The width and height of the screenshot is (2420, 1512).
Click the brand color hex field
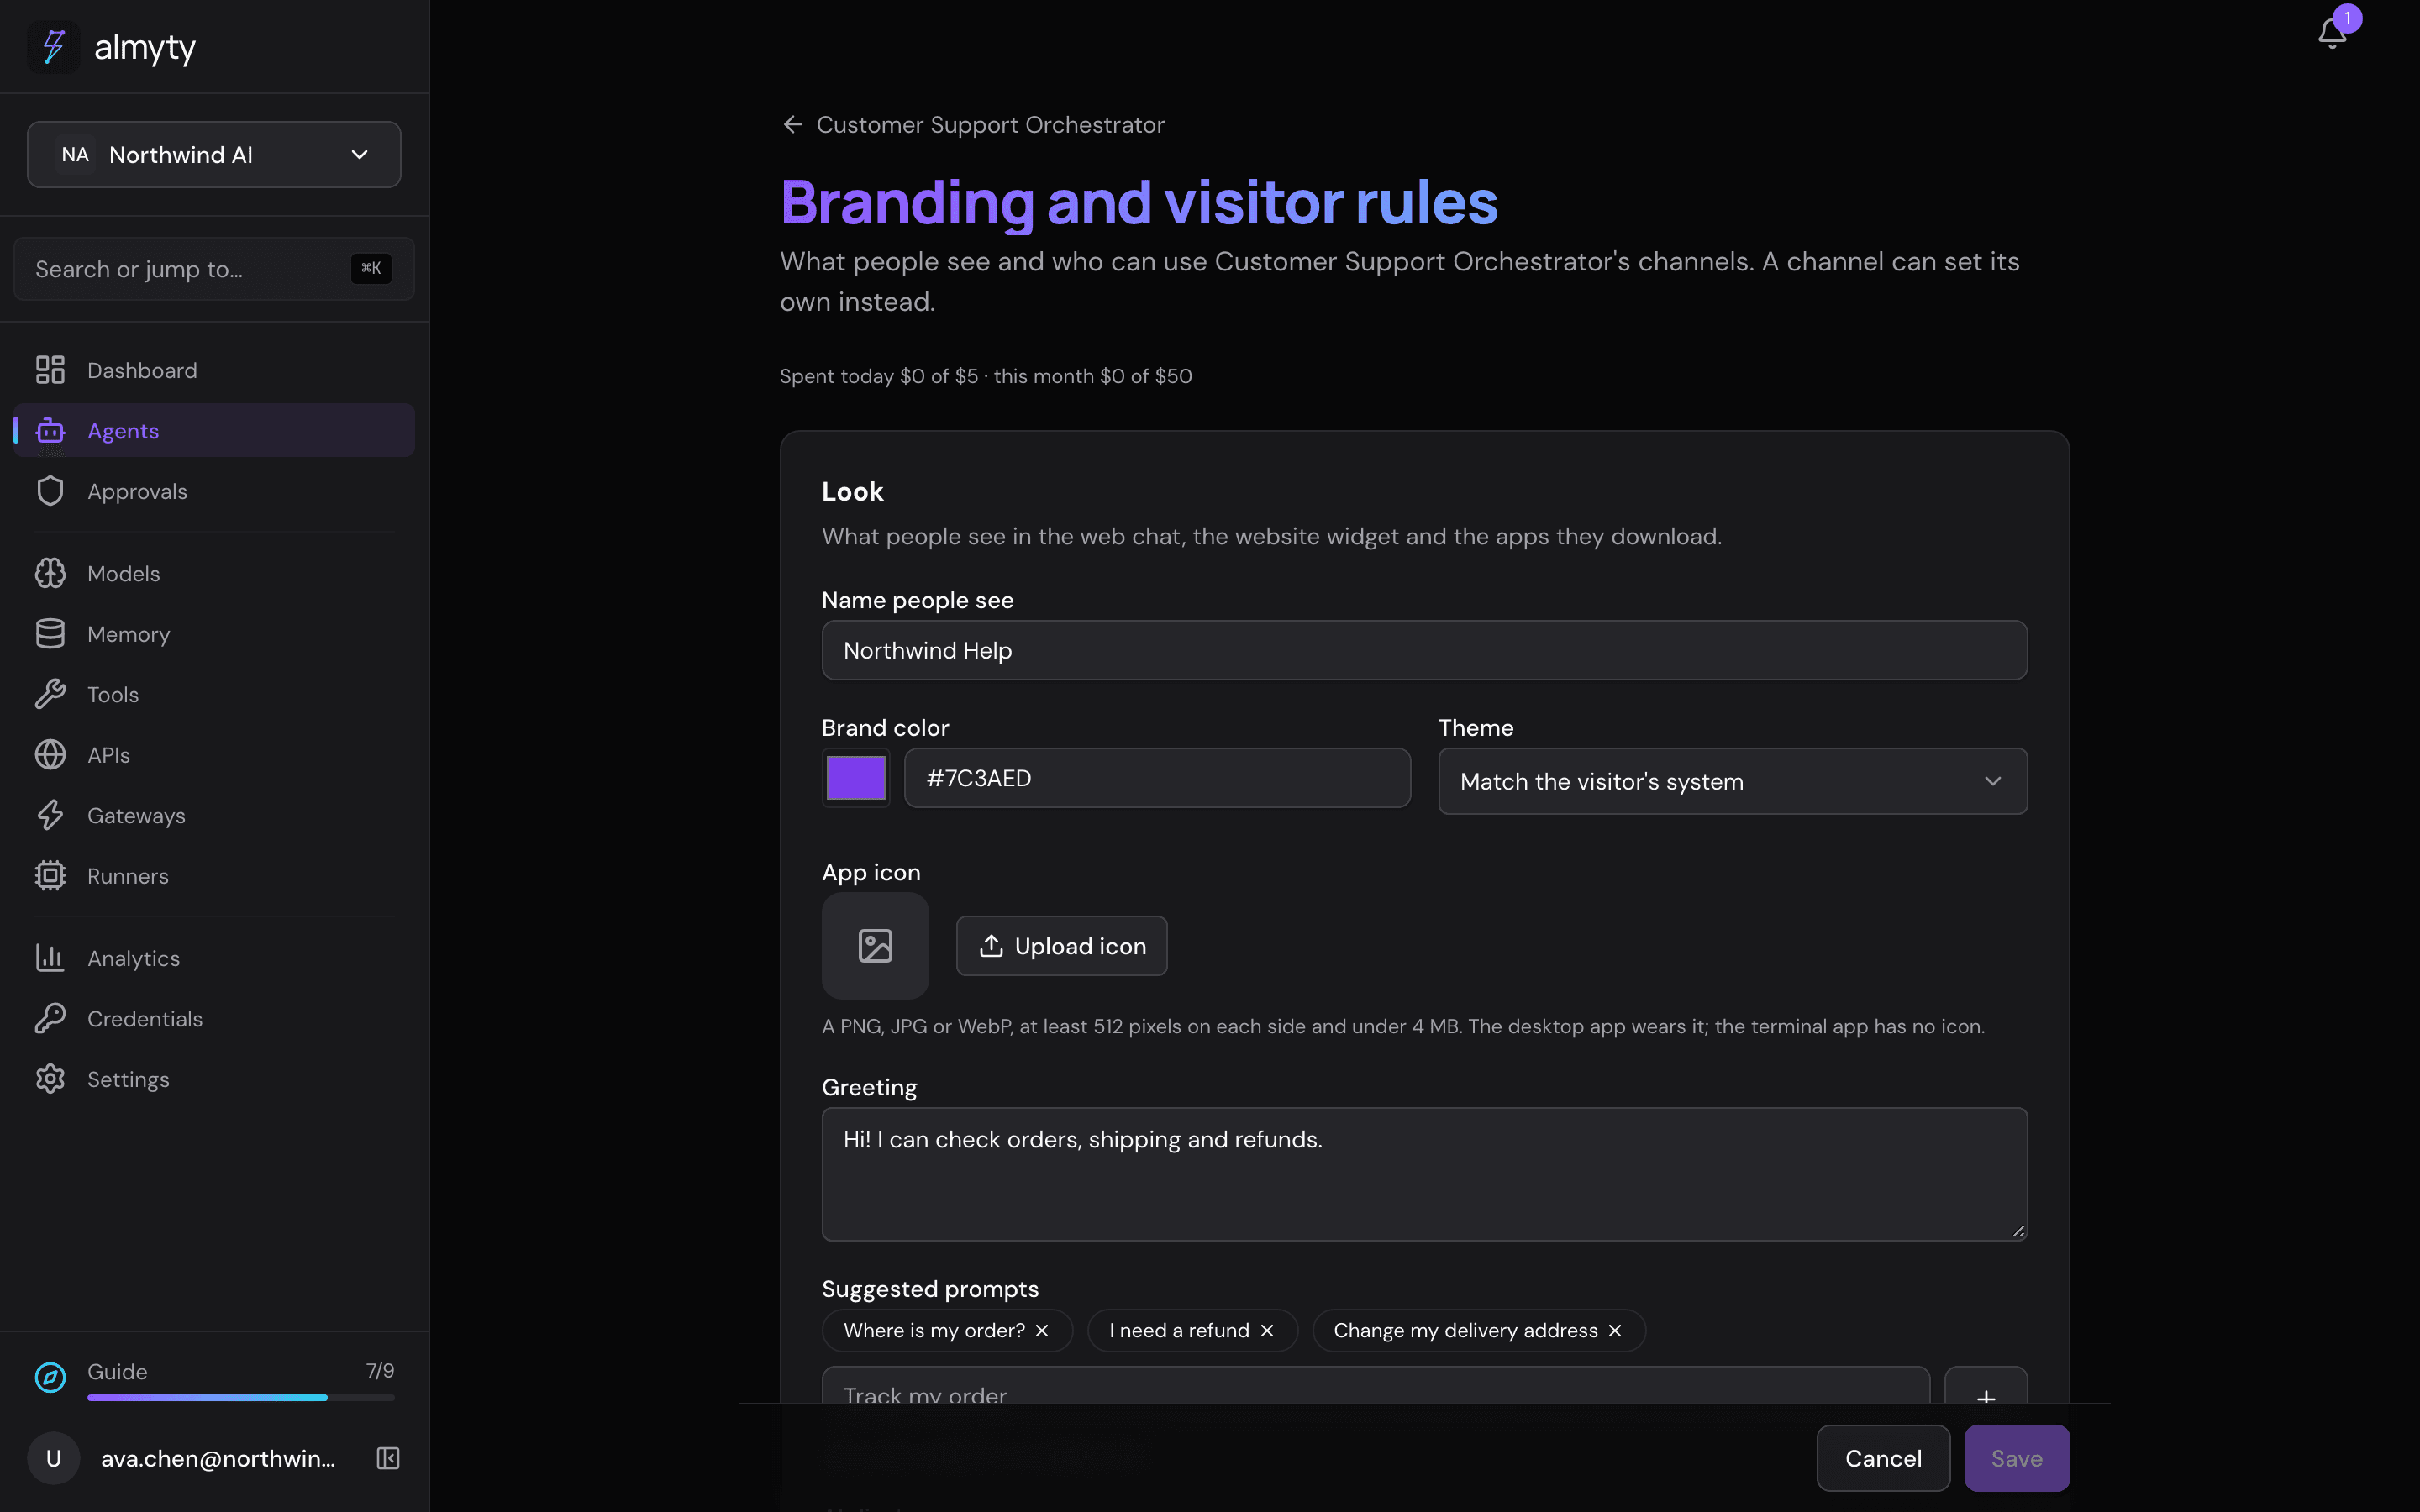point(1157,778)
